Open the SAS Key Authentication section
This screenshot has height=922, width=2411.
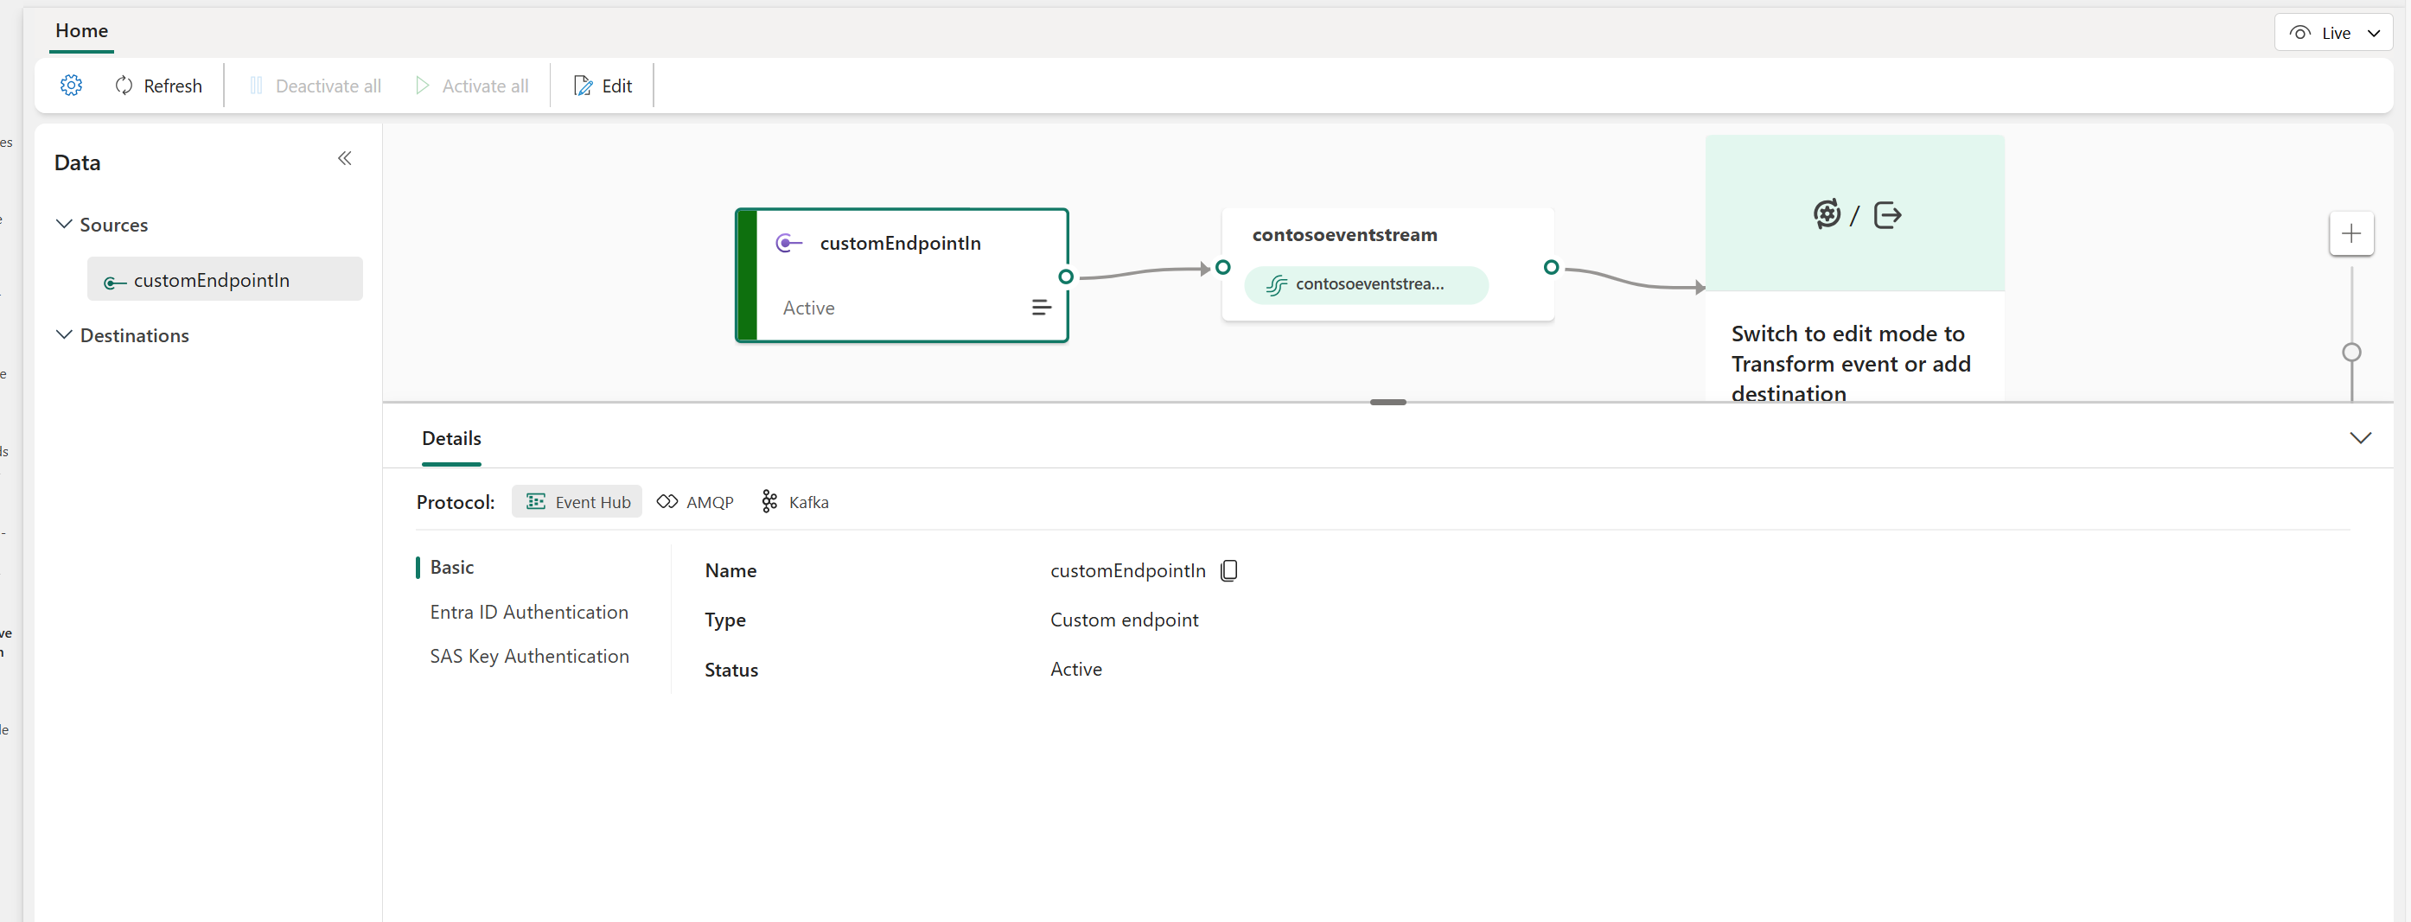pyautogui.click(x=529, y=656)
